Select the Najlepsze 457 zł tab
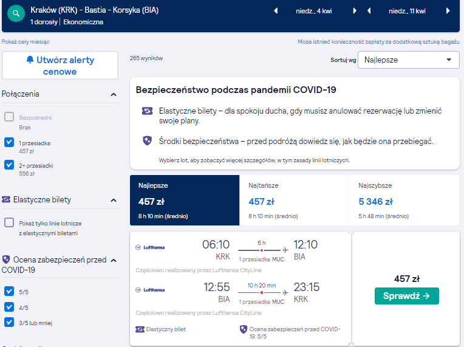This screenshot has height=347, width=464. (x=185, y=200)
